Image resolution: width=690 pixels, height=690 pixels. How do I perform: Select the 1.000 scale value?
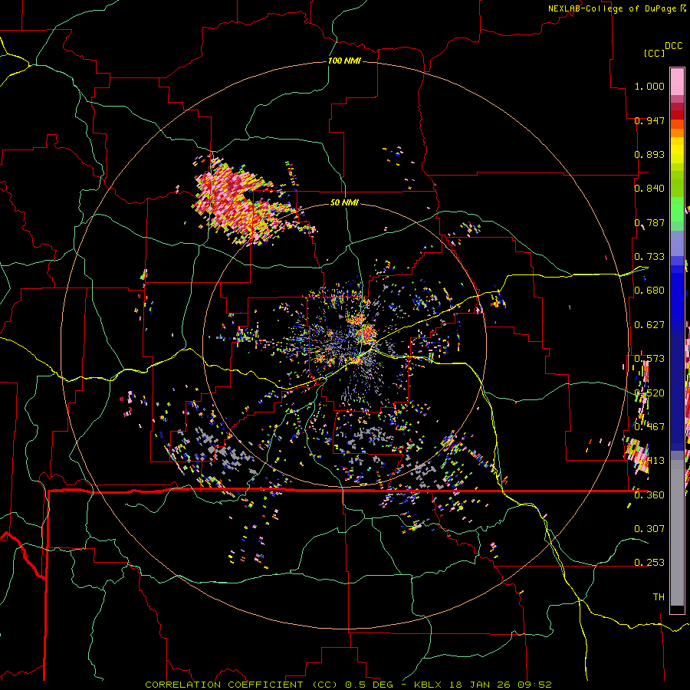point(649,86)
